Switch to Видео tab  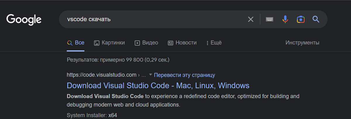[x=146, y=43]
